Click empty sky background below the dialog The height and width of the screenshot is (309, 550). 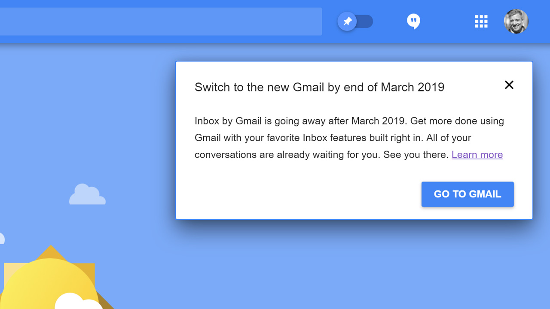(x=344, y=266)
